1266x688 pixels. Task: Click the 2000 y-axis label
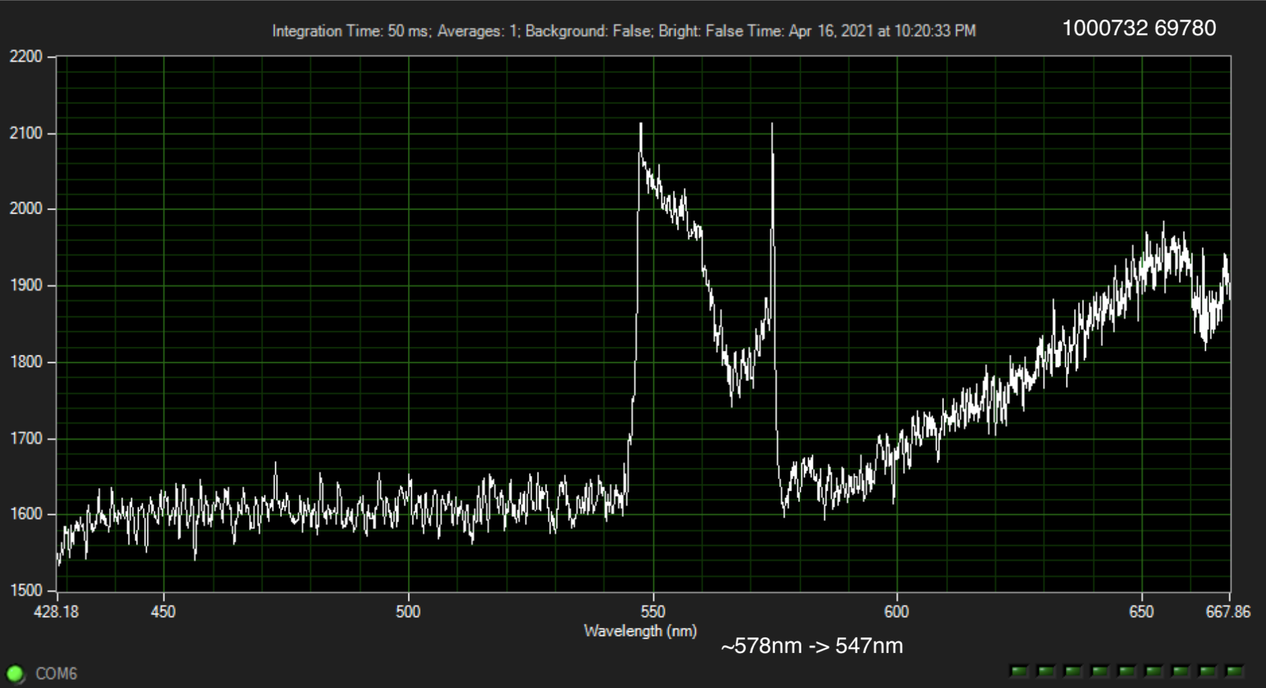click(x=26, y=209)
